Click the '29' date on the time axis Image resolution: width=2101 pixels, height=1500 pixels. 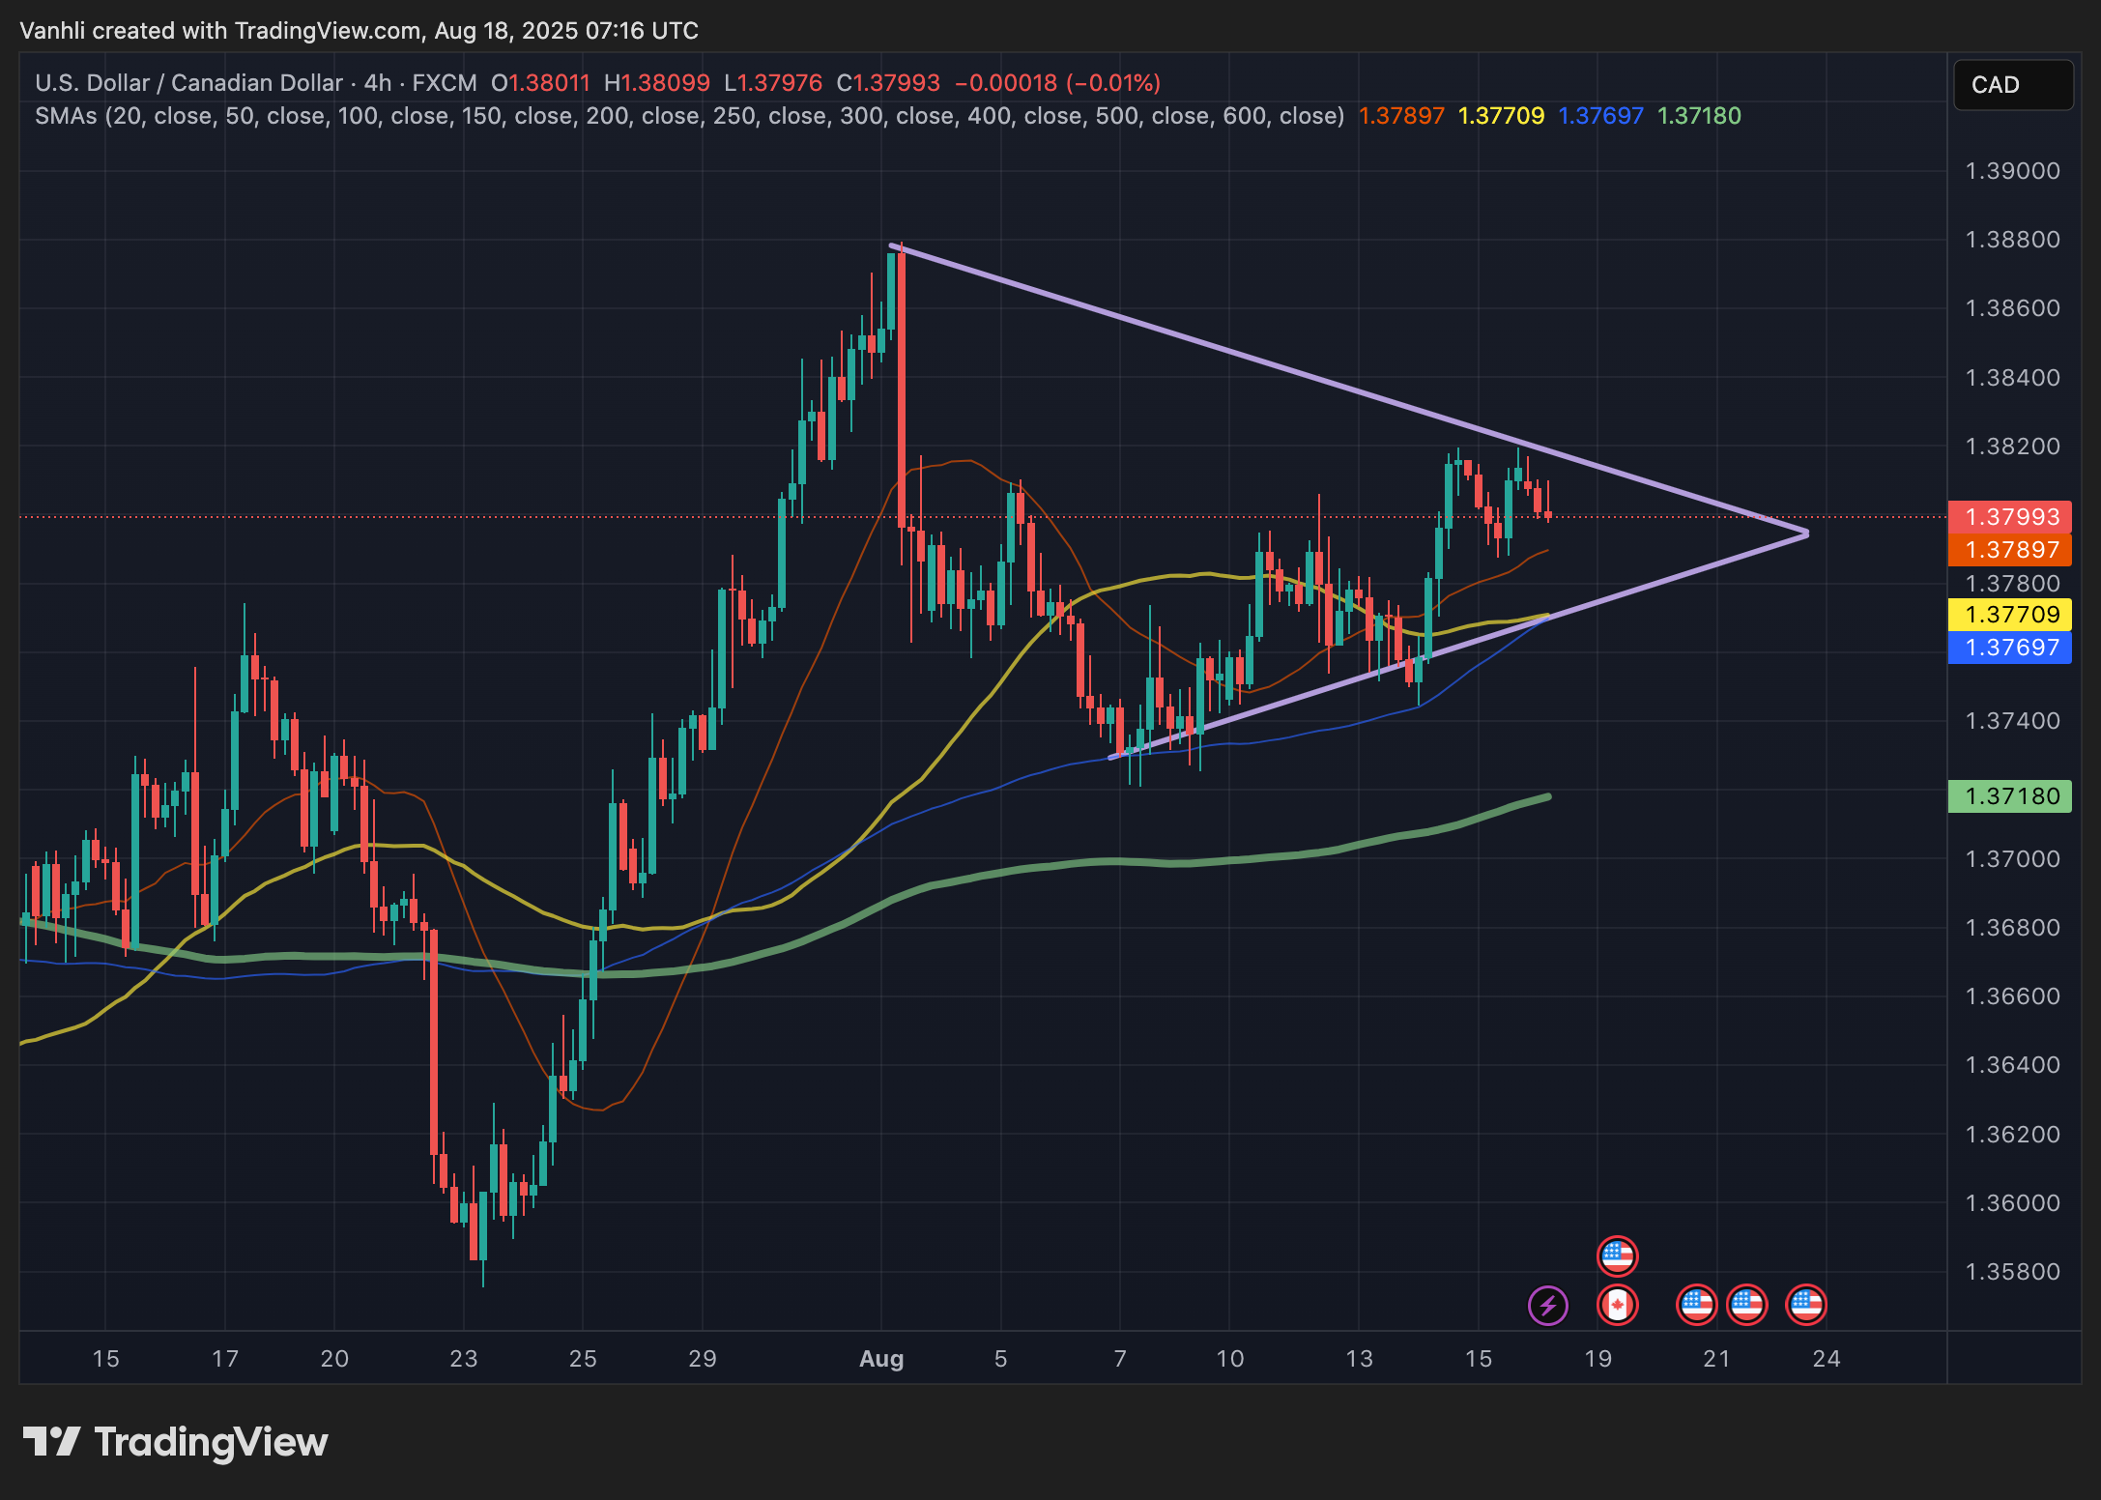[703, 1359]
